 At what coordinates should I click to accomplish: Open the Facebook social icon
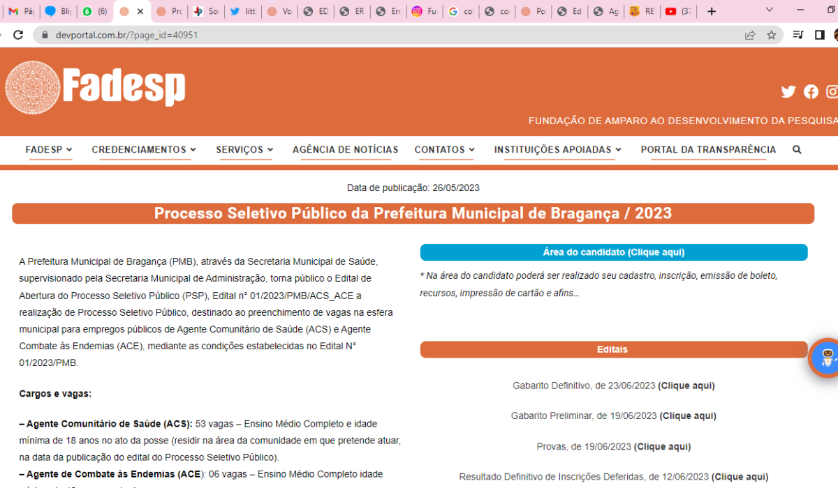coord(811,92)
